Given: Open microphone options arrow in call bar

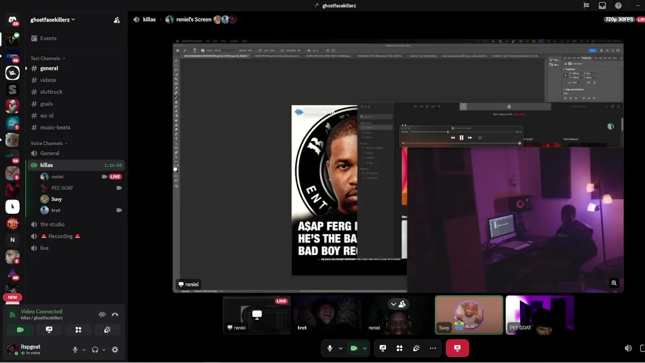Looking at the screenshot, I should click(341, 348).
